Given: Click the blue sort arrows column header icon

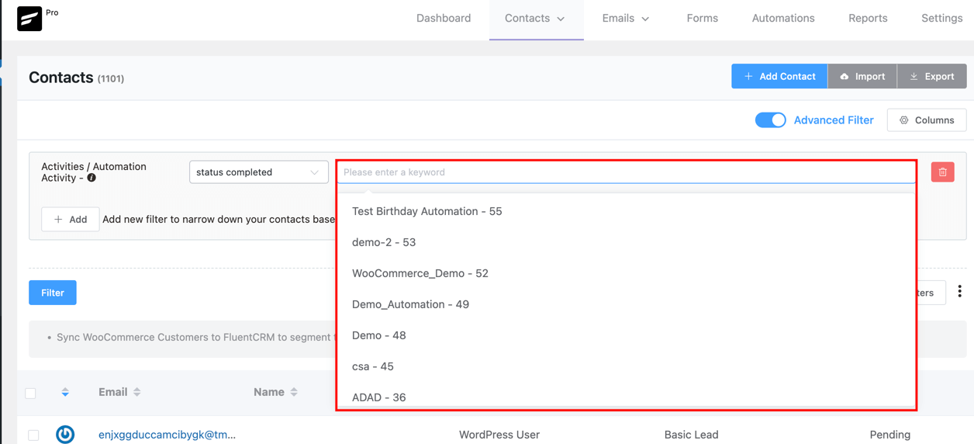Looking at the screenshot, I should point(65,393).
